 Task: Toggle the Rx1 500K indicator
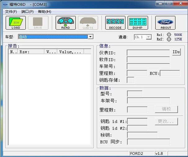(169, 35)
